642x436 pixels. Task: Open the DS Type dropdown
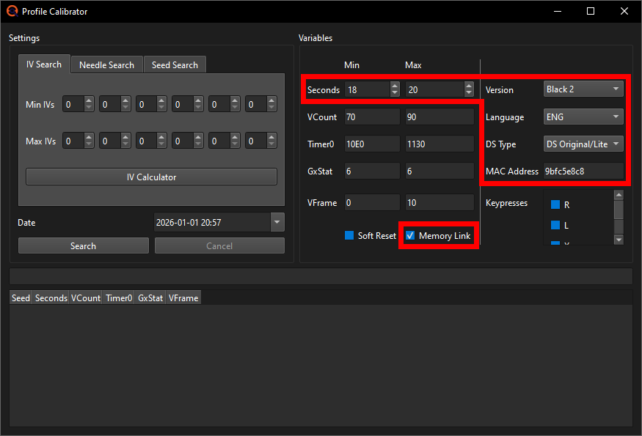pos(583,144)
